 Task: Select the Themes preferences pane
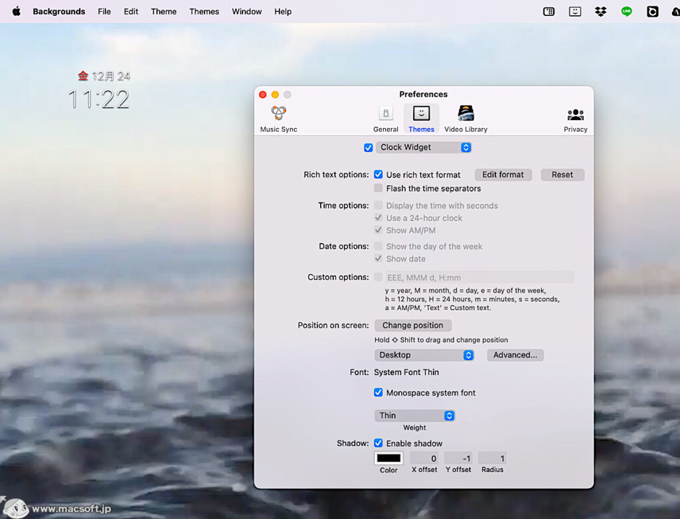(x=421, y=119)
